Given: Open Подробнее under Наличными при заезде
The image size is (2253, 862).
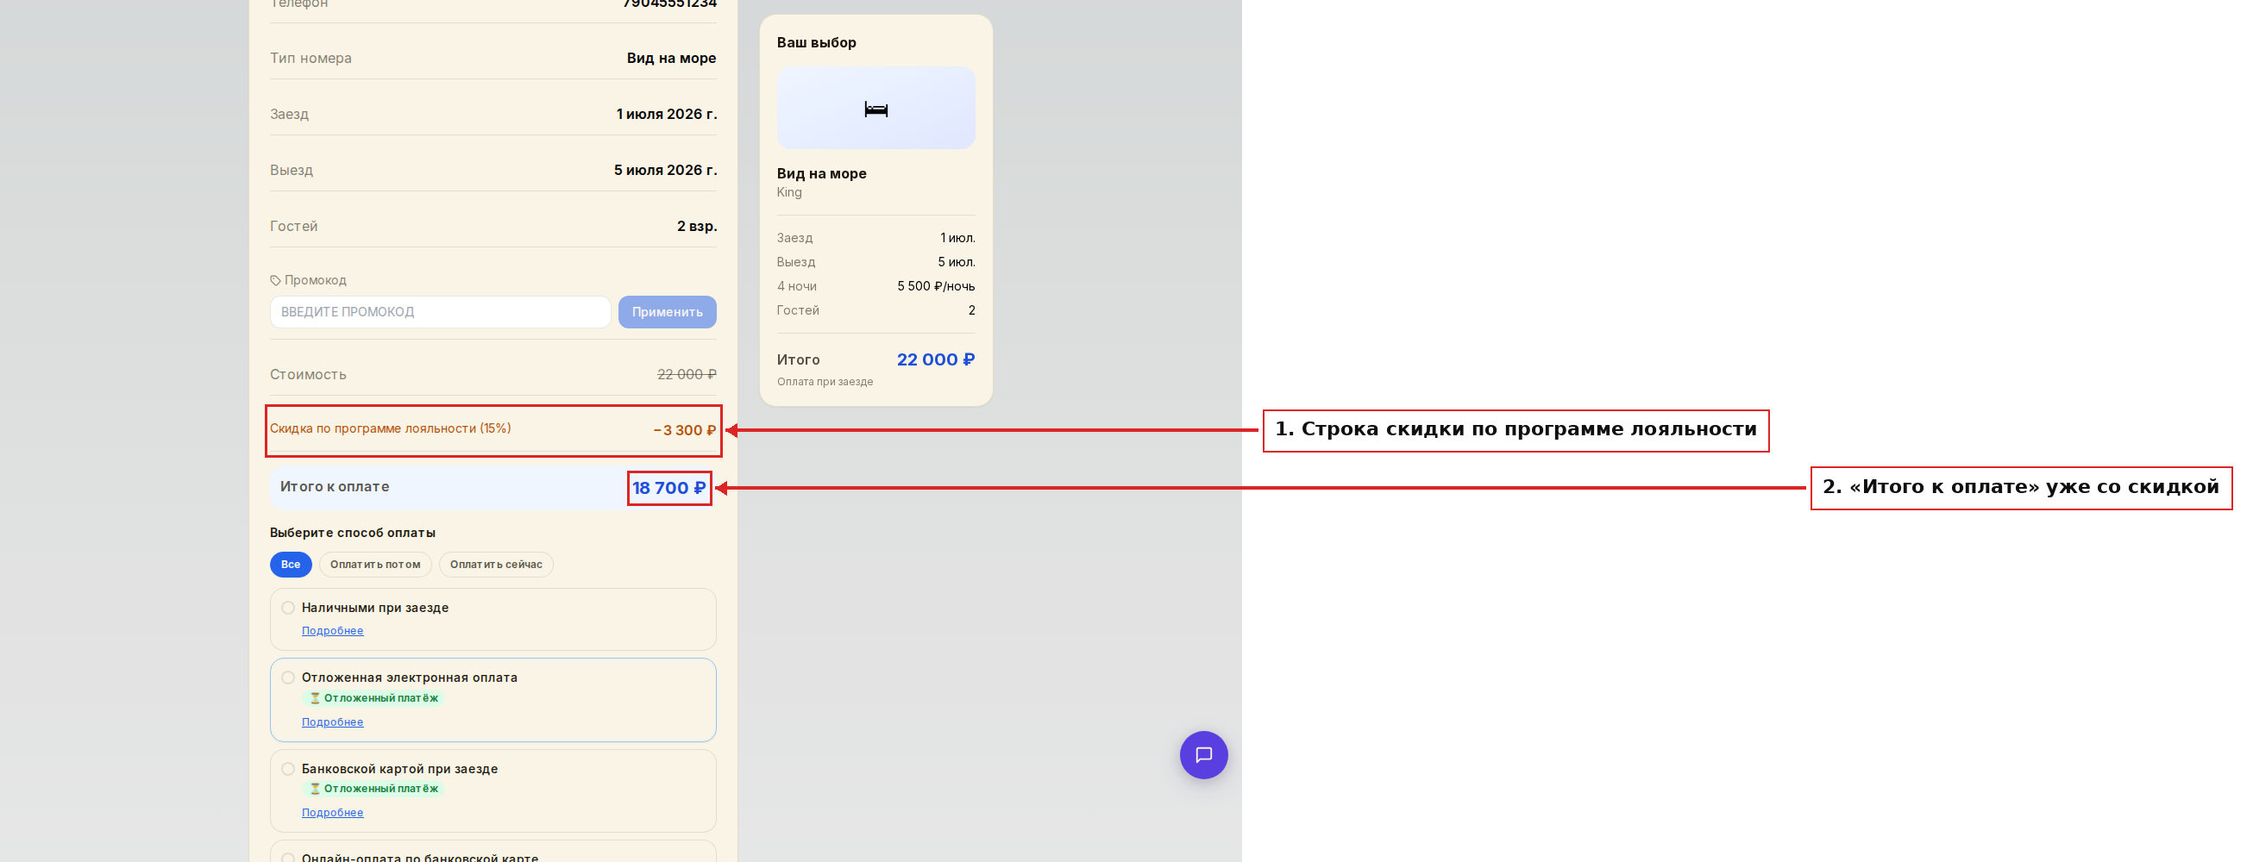Looking at the screenshot, I should tap(332, 630).
